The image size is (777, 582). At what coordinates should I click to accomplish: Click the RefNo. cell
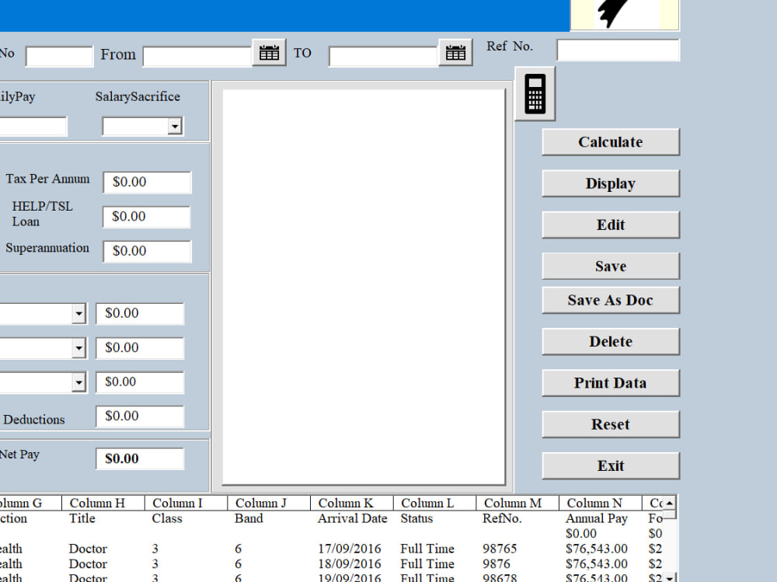(502, 518)
